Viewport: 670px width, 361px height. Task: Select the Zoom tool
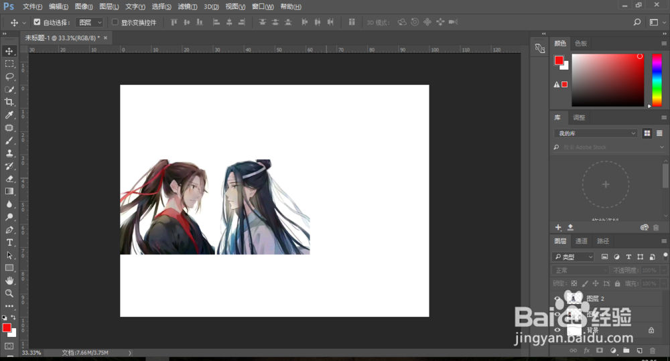coord(9,293)
